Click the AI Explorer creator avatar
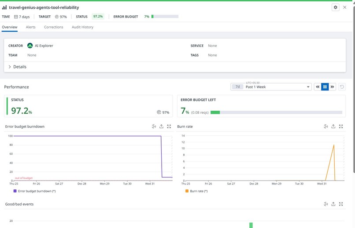The height and width of the screenshot is (228, 355). [30, 46]
